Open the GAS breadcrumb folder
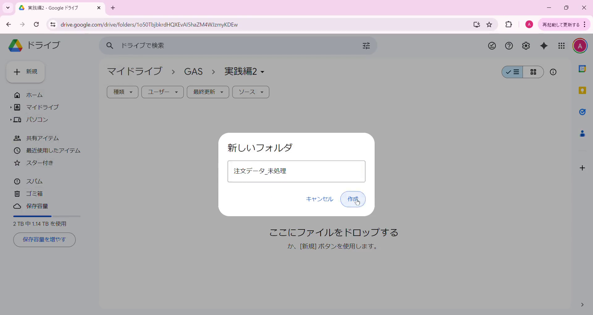The width and height of the screenshot is (593, 315). (x=193, y=71)
